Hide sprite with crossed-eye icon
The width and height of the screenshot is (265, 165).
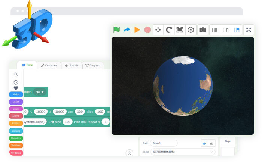tap(212, 143)
